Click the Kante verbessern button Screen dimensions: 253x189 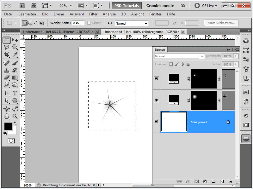[221, 23]
